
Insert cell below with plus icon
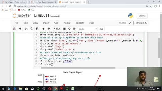pos(20,29)
